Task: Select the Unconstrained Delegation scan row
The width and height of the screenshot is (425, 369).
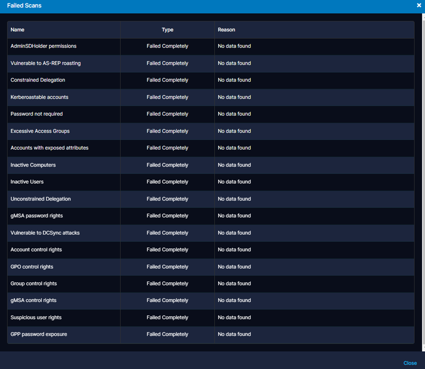Action: click(x=64, y=199)
